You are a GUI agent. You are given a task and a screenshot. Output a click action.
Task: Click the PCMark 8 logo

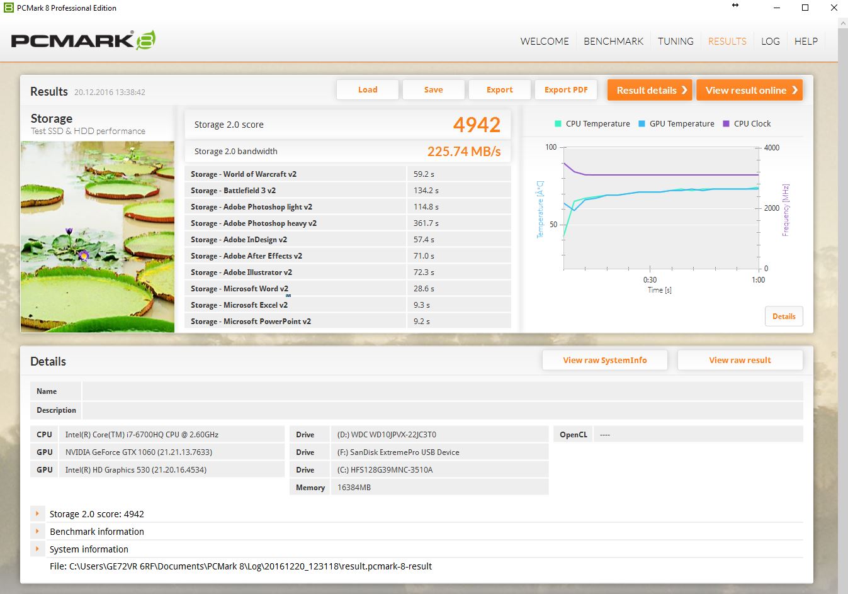pos(83,40)
